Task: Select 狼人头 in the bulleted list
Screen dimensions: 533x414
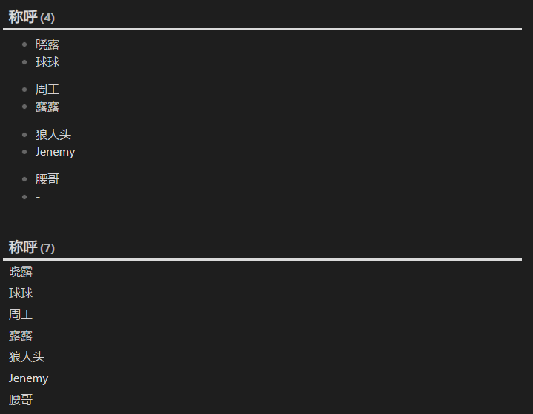Action: point(53,135)
